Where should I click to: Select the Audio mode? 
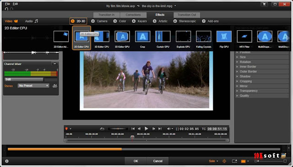click(32, 21)
